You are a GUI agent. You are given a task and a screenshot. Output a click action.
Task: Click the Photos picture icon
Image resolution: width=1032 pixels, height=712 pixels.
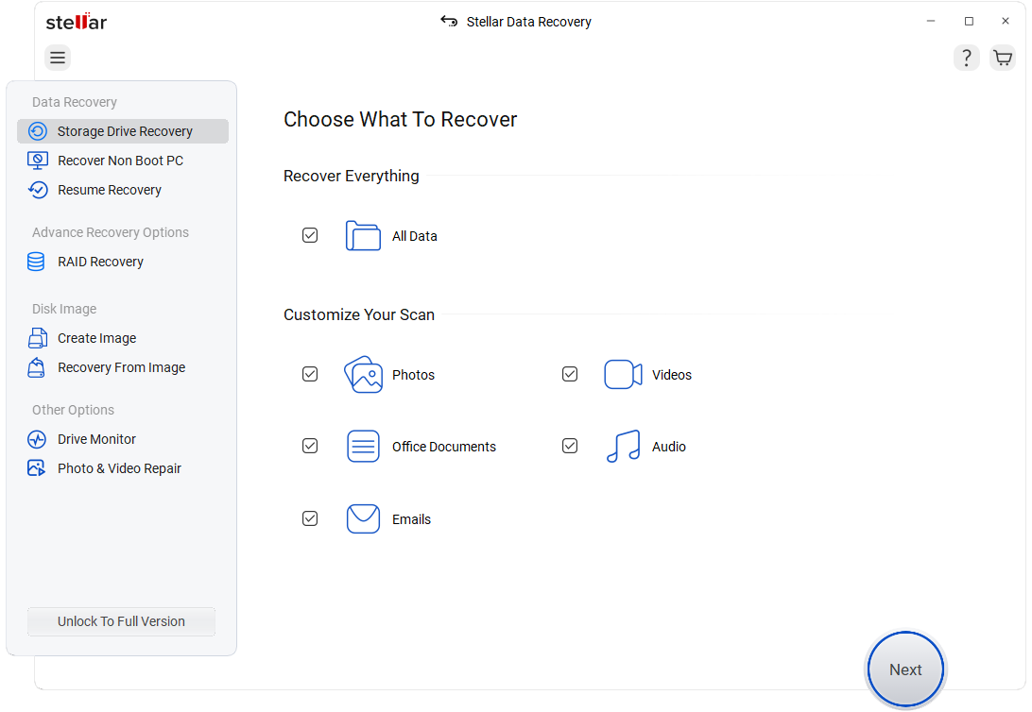363,375
